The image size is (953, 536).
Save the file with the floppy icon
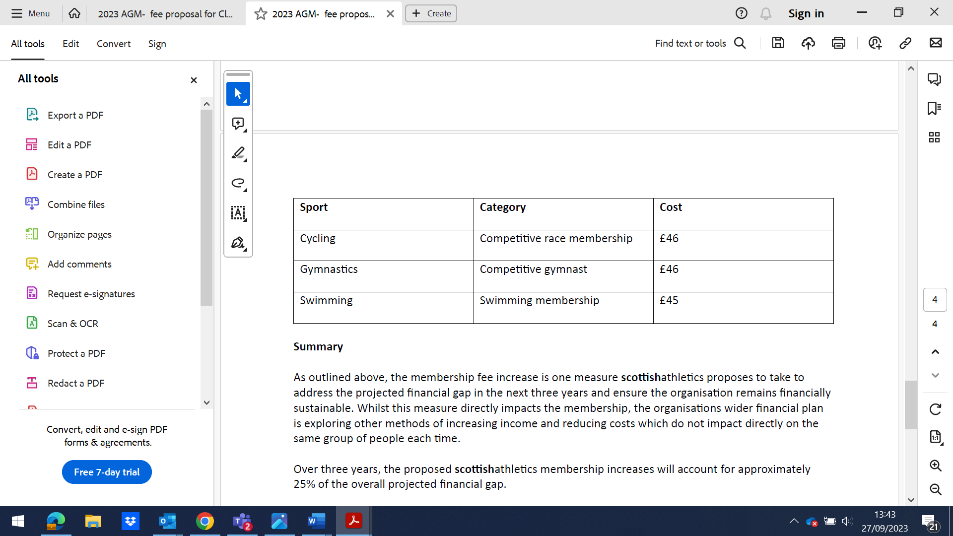778,43
